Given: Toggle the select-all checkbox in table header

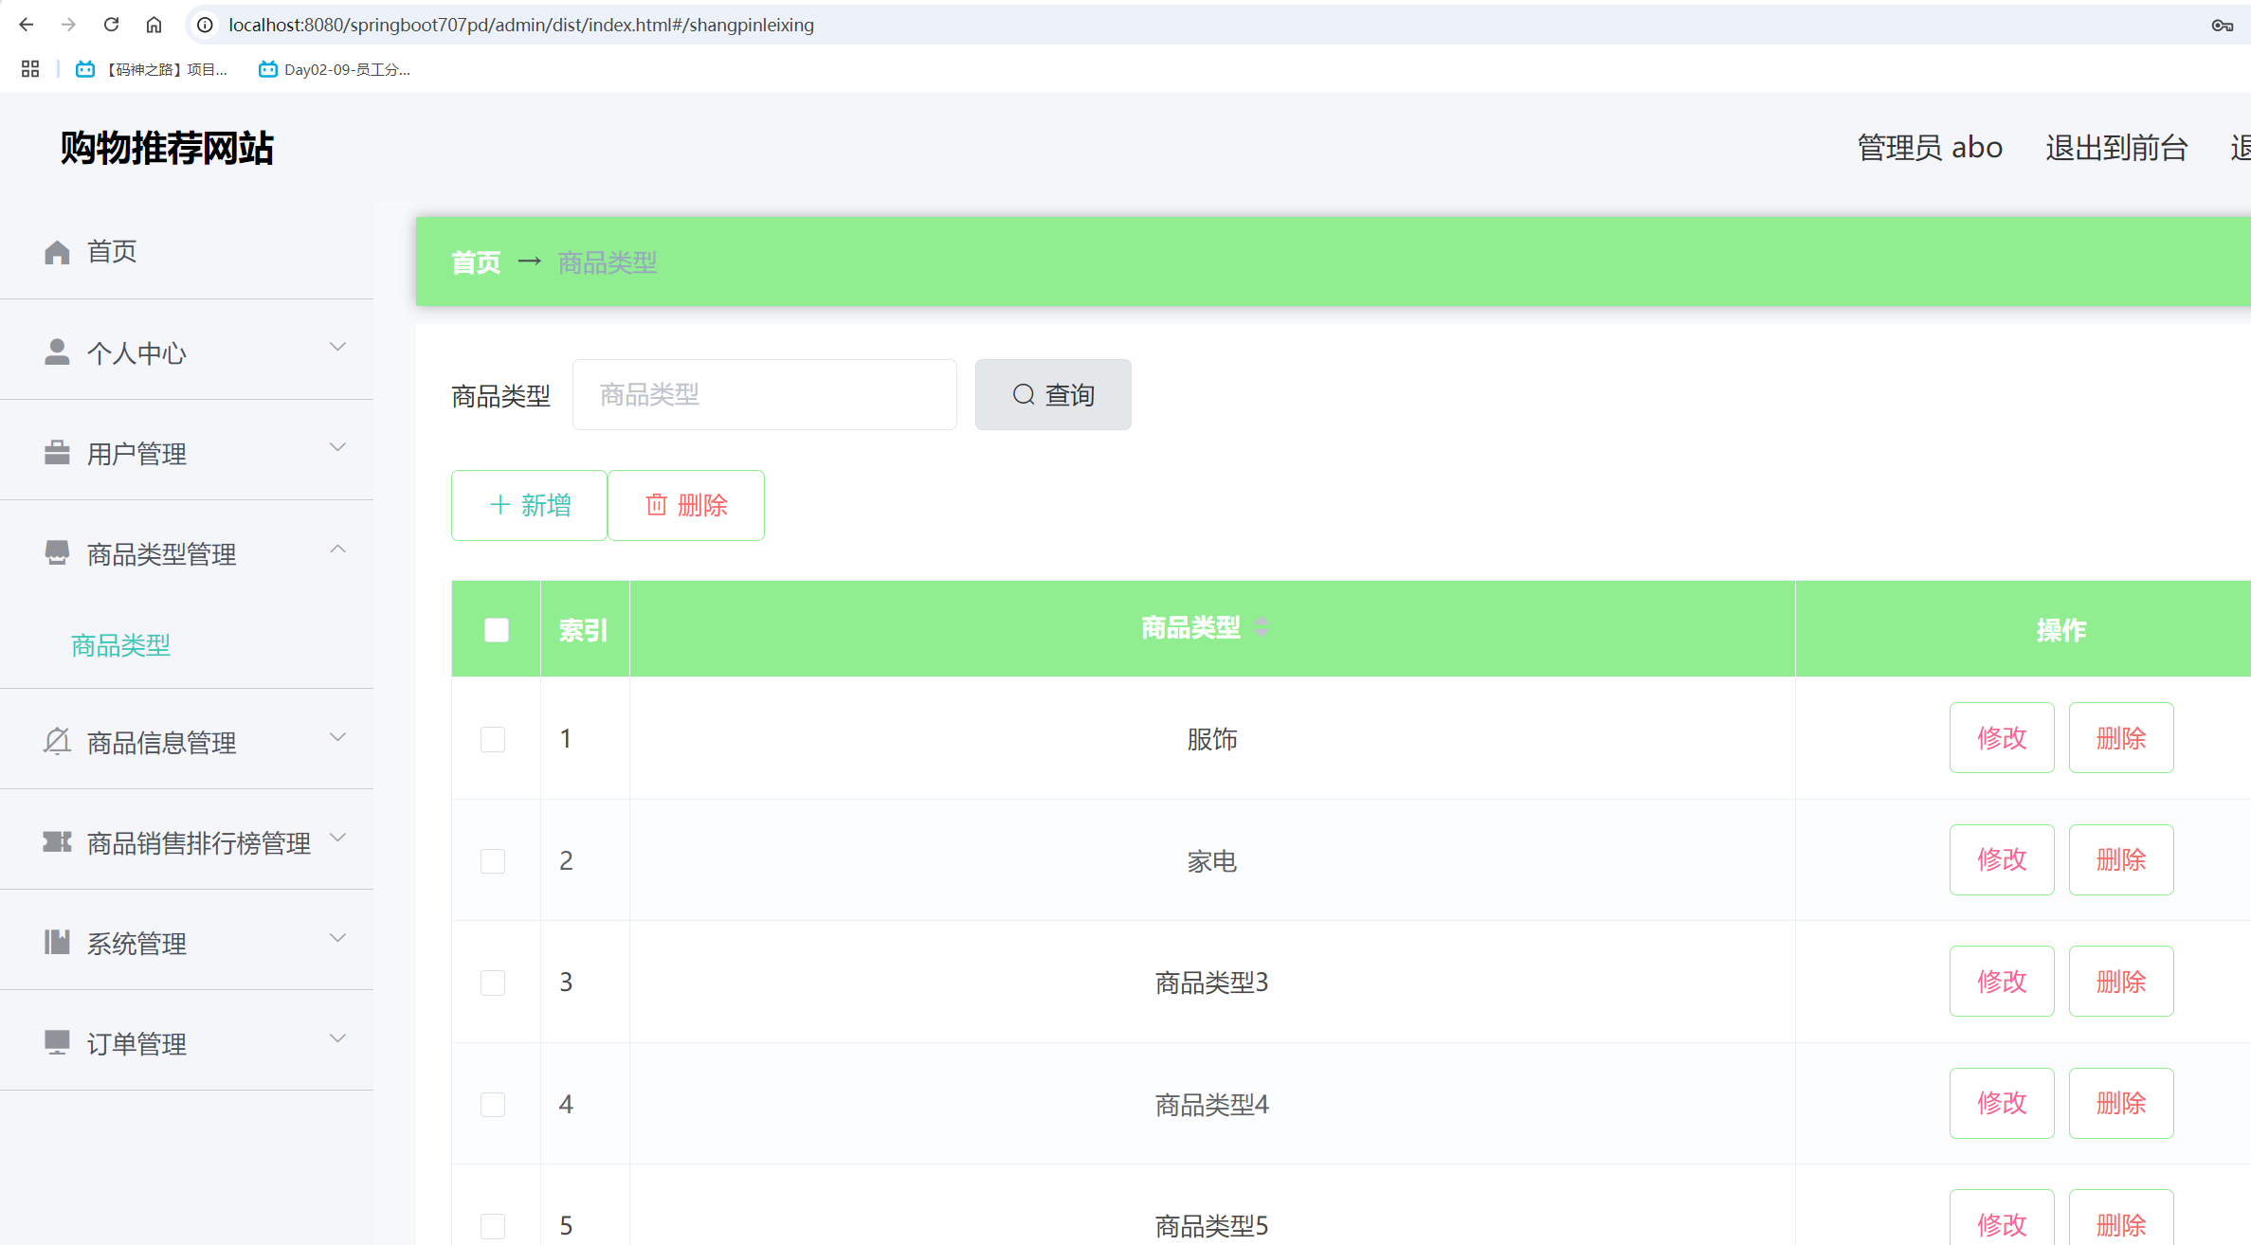Looking at the screenshot, I should click(496, 630).
